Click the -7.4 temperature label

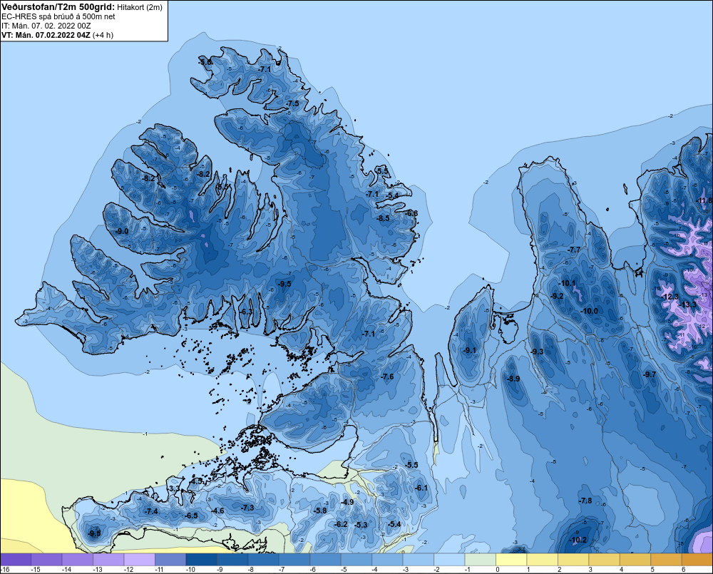pos(151,512)
